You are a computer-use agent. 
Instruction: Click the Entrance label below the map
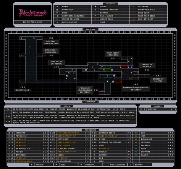click(90, 102)
